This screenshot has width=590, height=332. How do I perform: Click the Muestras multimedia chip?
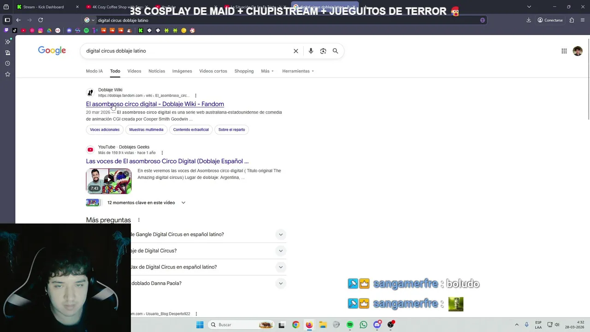pyautogui.click(x=146, y=130)
